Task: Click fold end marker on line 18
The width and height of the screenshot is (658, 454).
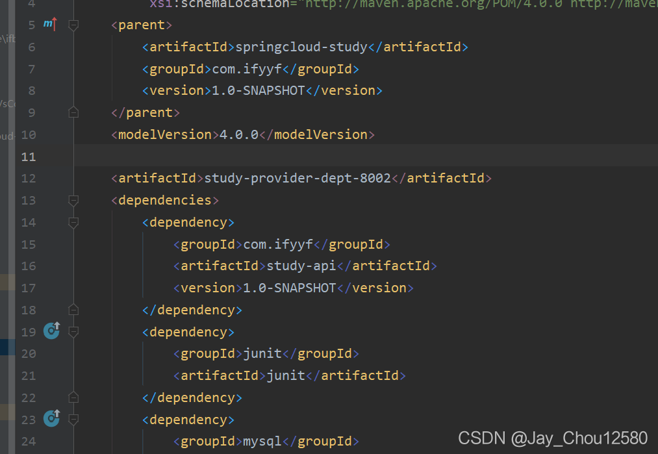Action: tap(73, 310)
